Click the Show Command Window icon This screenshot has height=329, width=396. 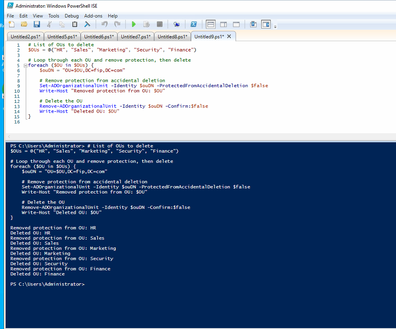pos(253,24)
